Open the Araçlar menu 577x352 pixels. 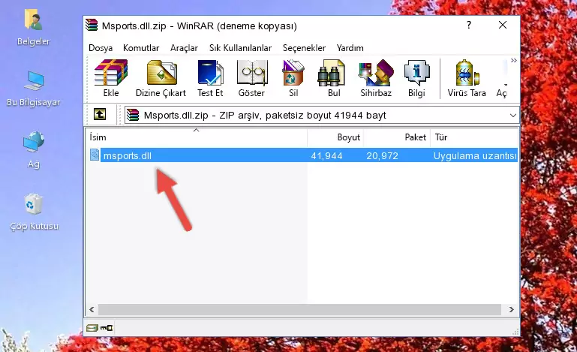click(184, 48)
